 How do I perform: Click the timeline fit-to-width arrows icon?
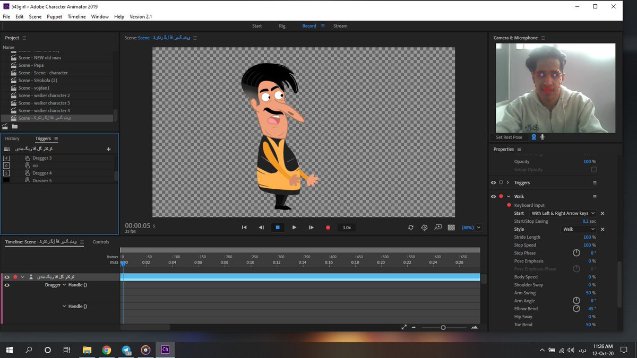click(x=404, y=327)
